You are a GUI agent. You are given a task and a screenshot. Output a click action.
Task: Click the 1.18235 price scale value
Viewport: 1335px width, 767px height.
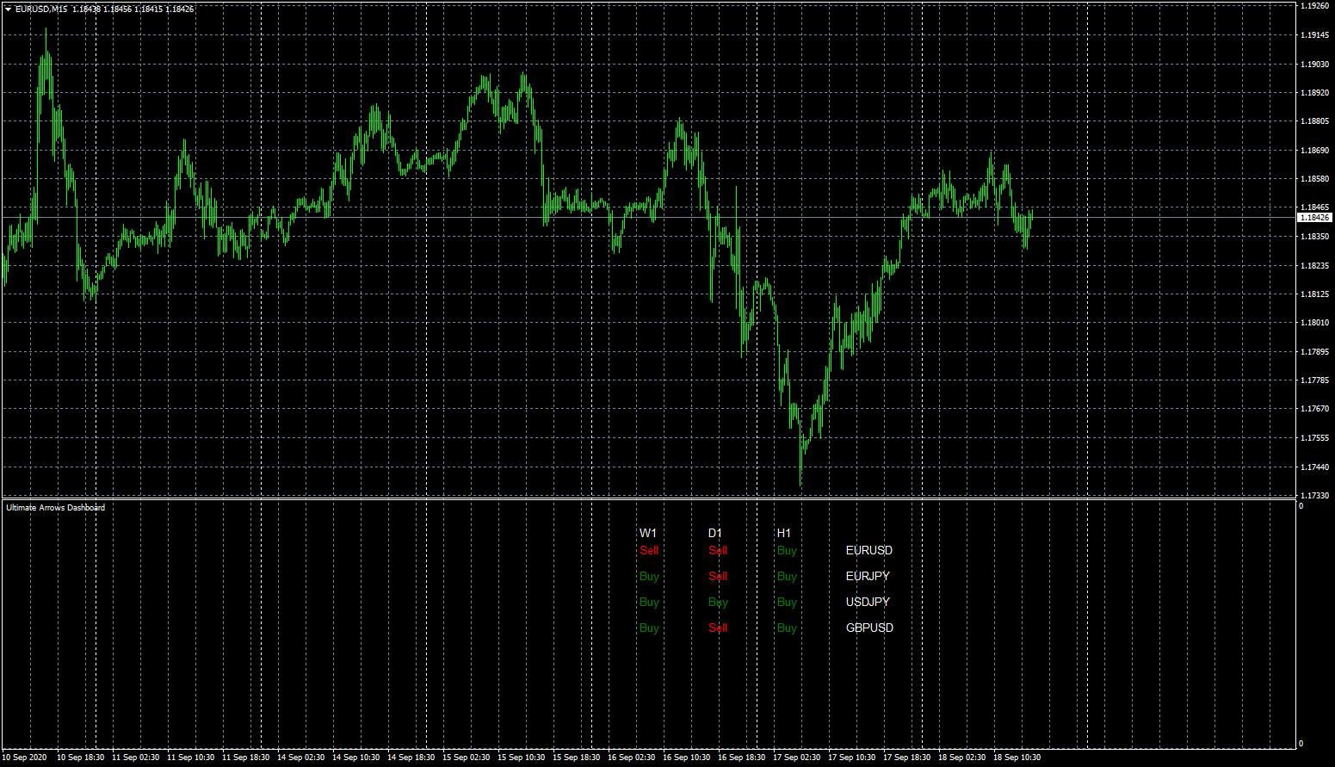1314,266
